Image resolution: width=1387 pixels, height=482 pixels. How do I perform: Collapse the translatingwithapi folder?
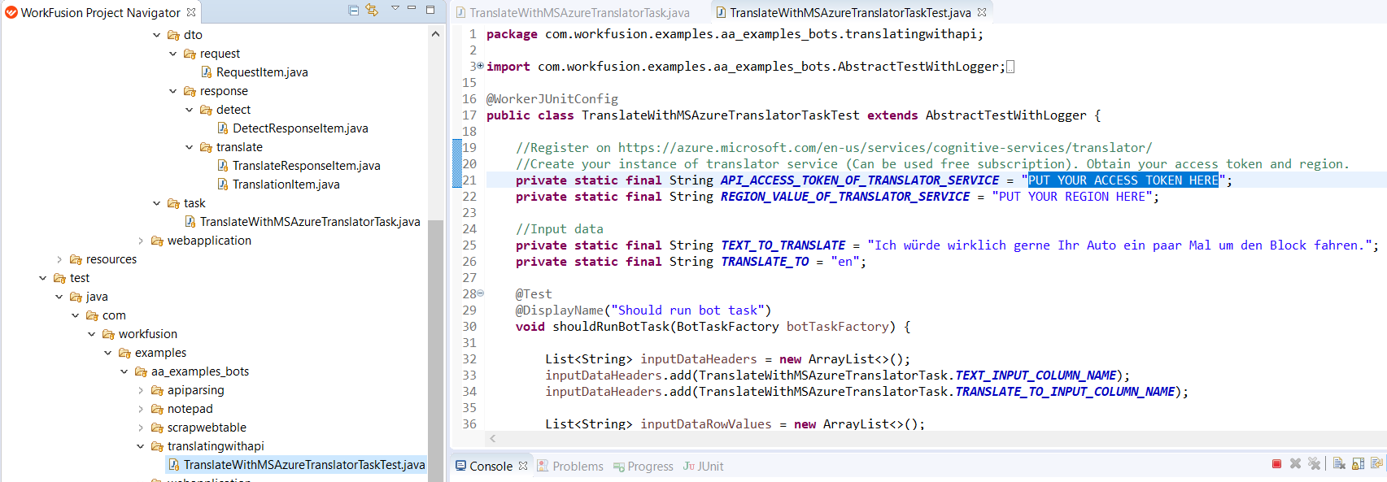click(x=141, y=446)
